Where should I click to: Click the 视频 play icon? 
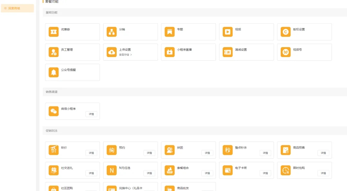pos(227,32)
